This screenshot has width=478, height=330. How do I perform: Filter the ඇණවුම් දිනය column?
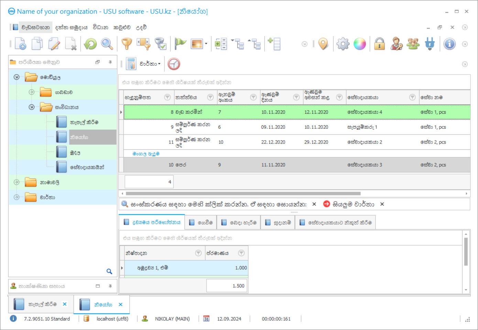coord(296,97)
